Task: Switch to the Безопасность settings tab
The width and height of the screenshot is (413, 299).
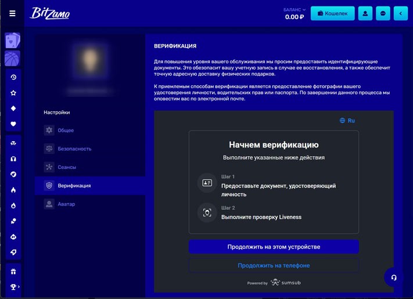Action: (x=74, y=149)
